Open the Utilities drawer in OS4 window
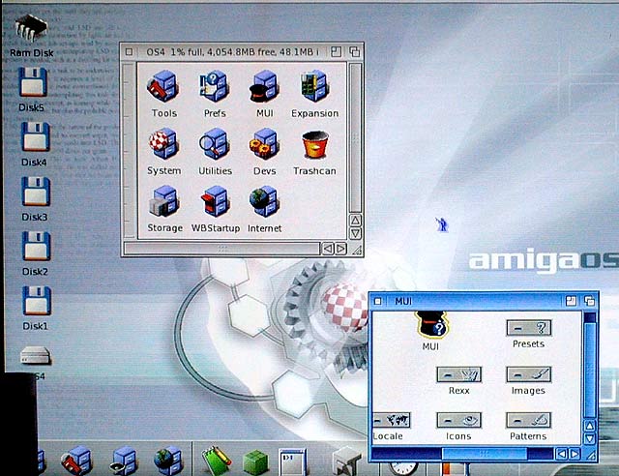Viewport: 619px width, 476px height. (x=215, y=144)
